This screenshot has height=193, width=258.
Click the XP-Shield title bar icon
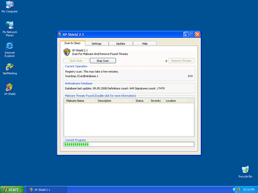click(x=60, y=34)
